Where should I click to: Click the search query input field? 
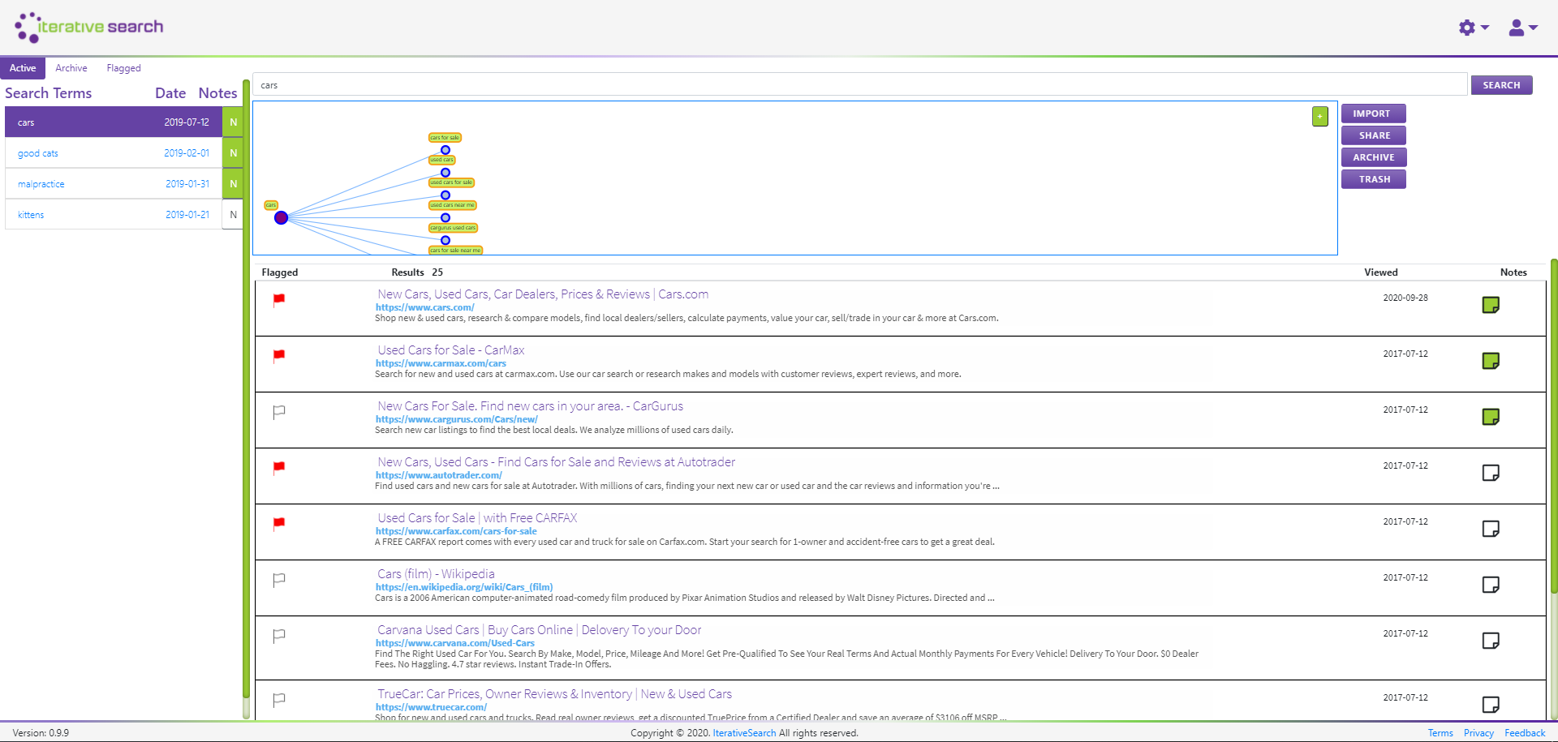coord(860,85)
